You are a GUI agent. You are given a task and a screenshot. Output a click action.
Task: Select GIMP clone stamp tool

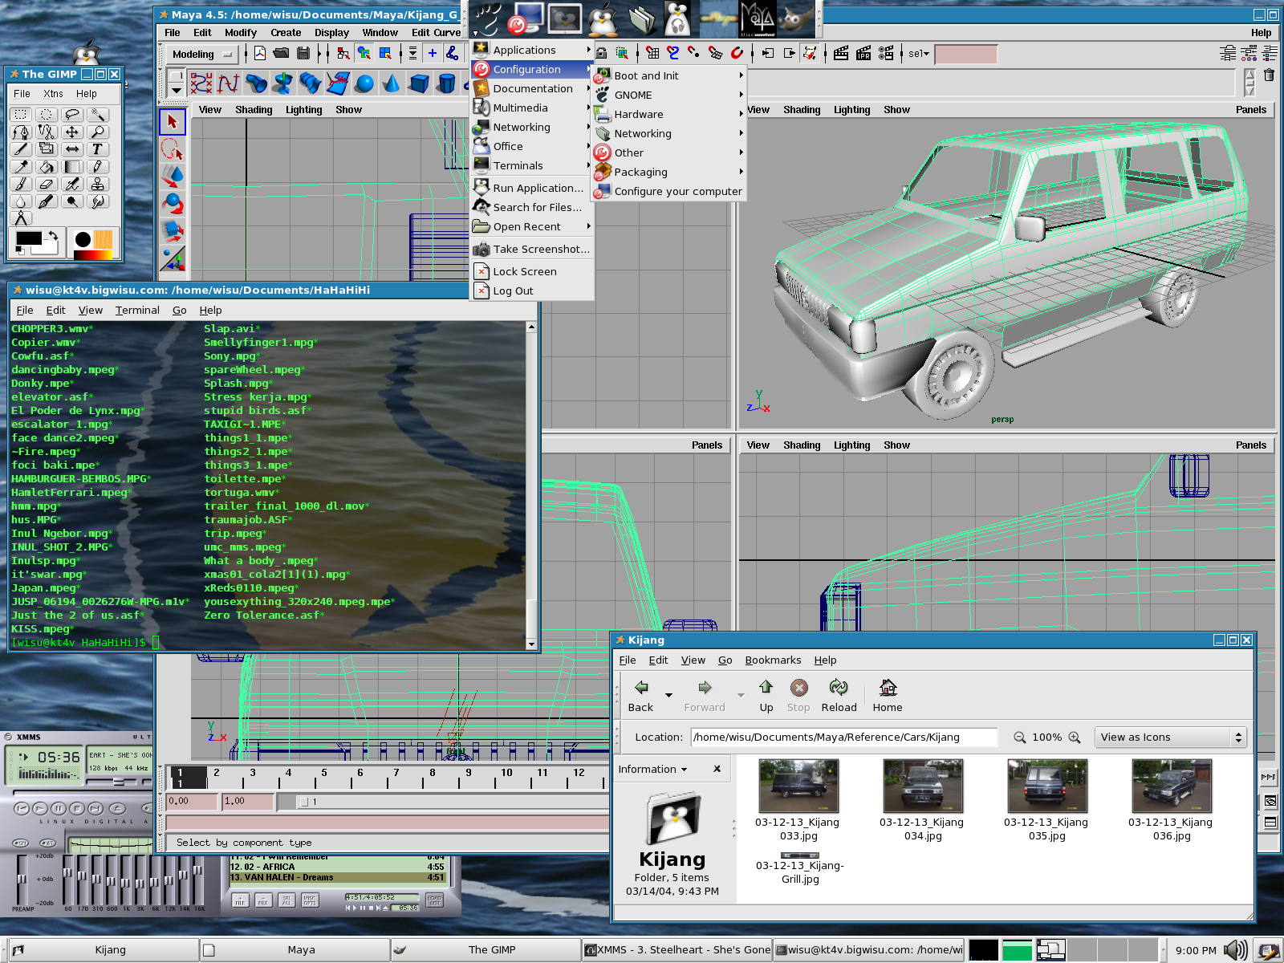pos(98,185)
